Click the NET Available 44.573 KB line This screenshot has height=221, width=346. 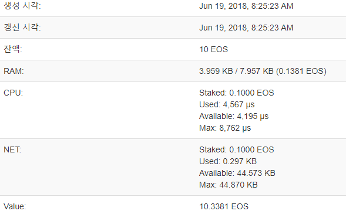pyautogui.click(x=237, y=173)
